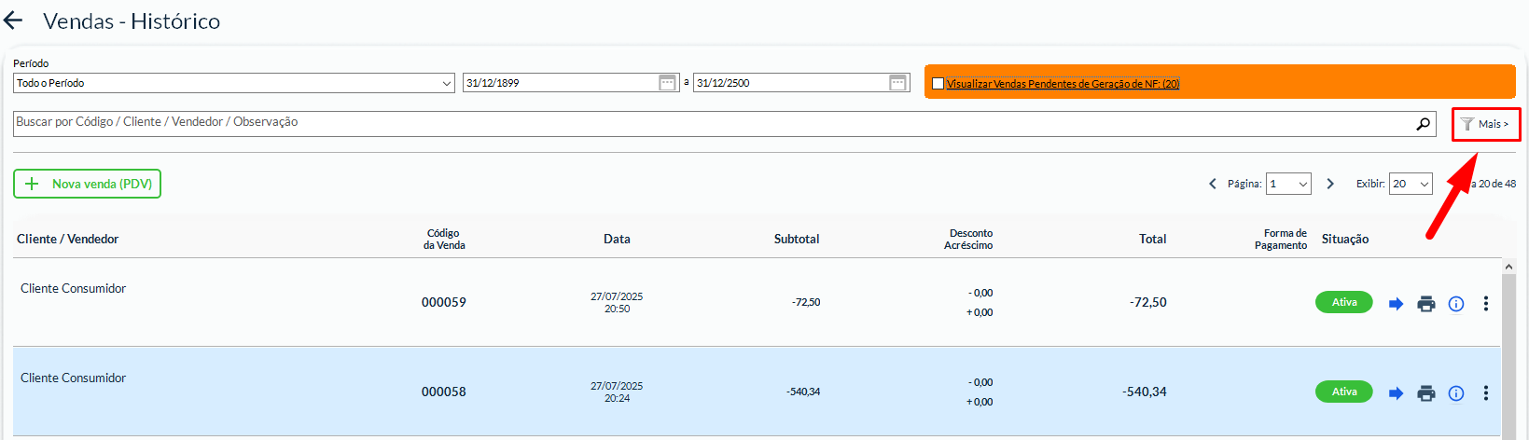
Task: Open more options menu for sale 000058
Action: [x=1485, y=392]
